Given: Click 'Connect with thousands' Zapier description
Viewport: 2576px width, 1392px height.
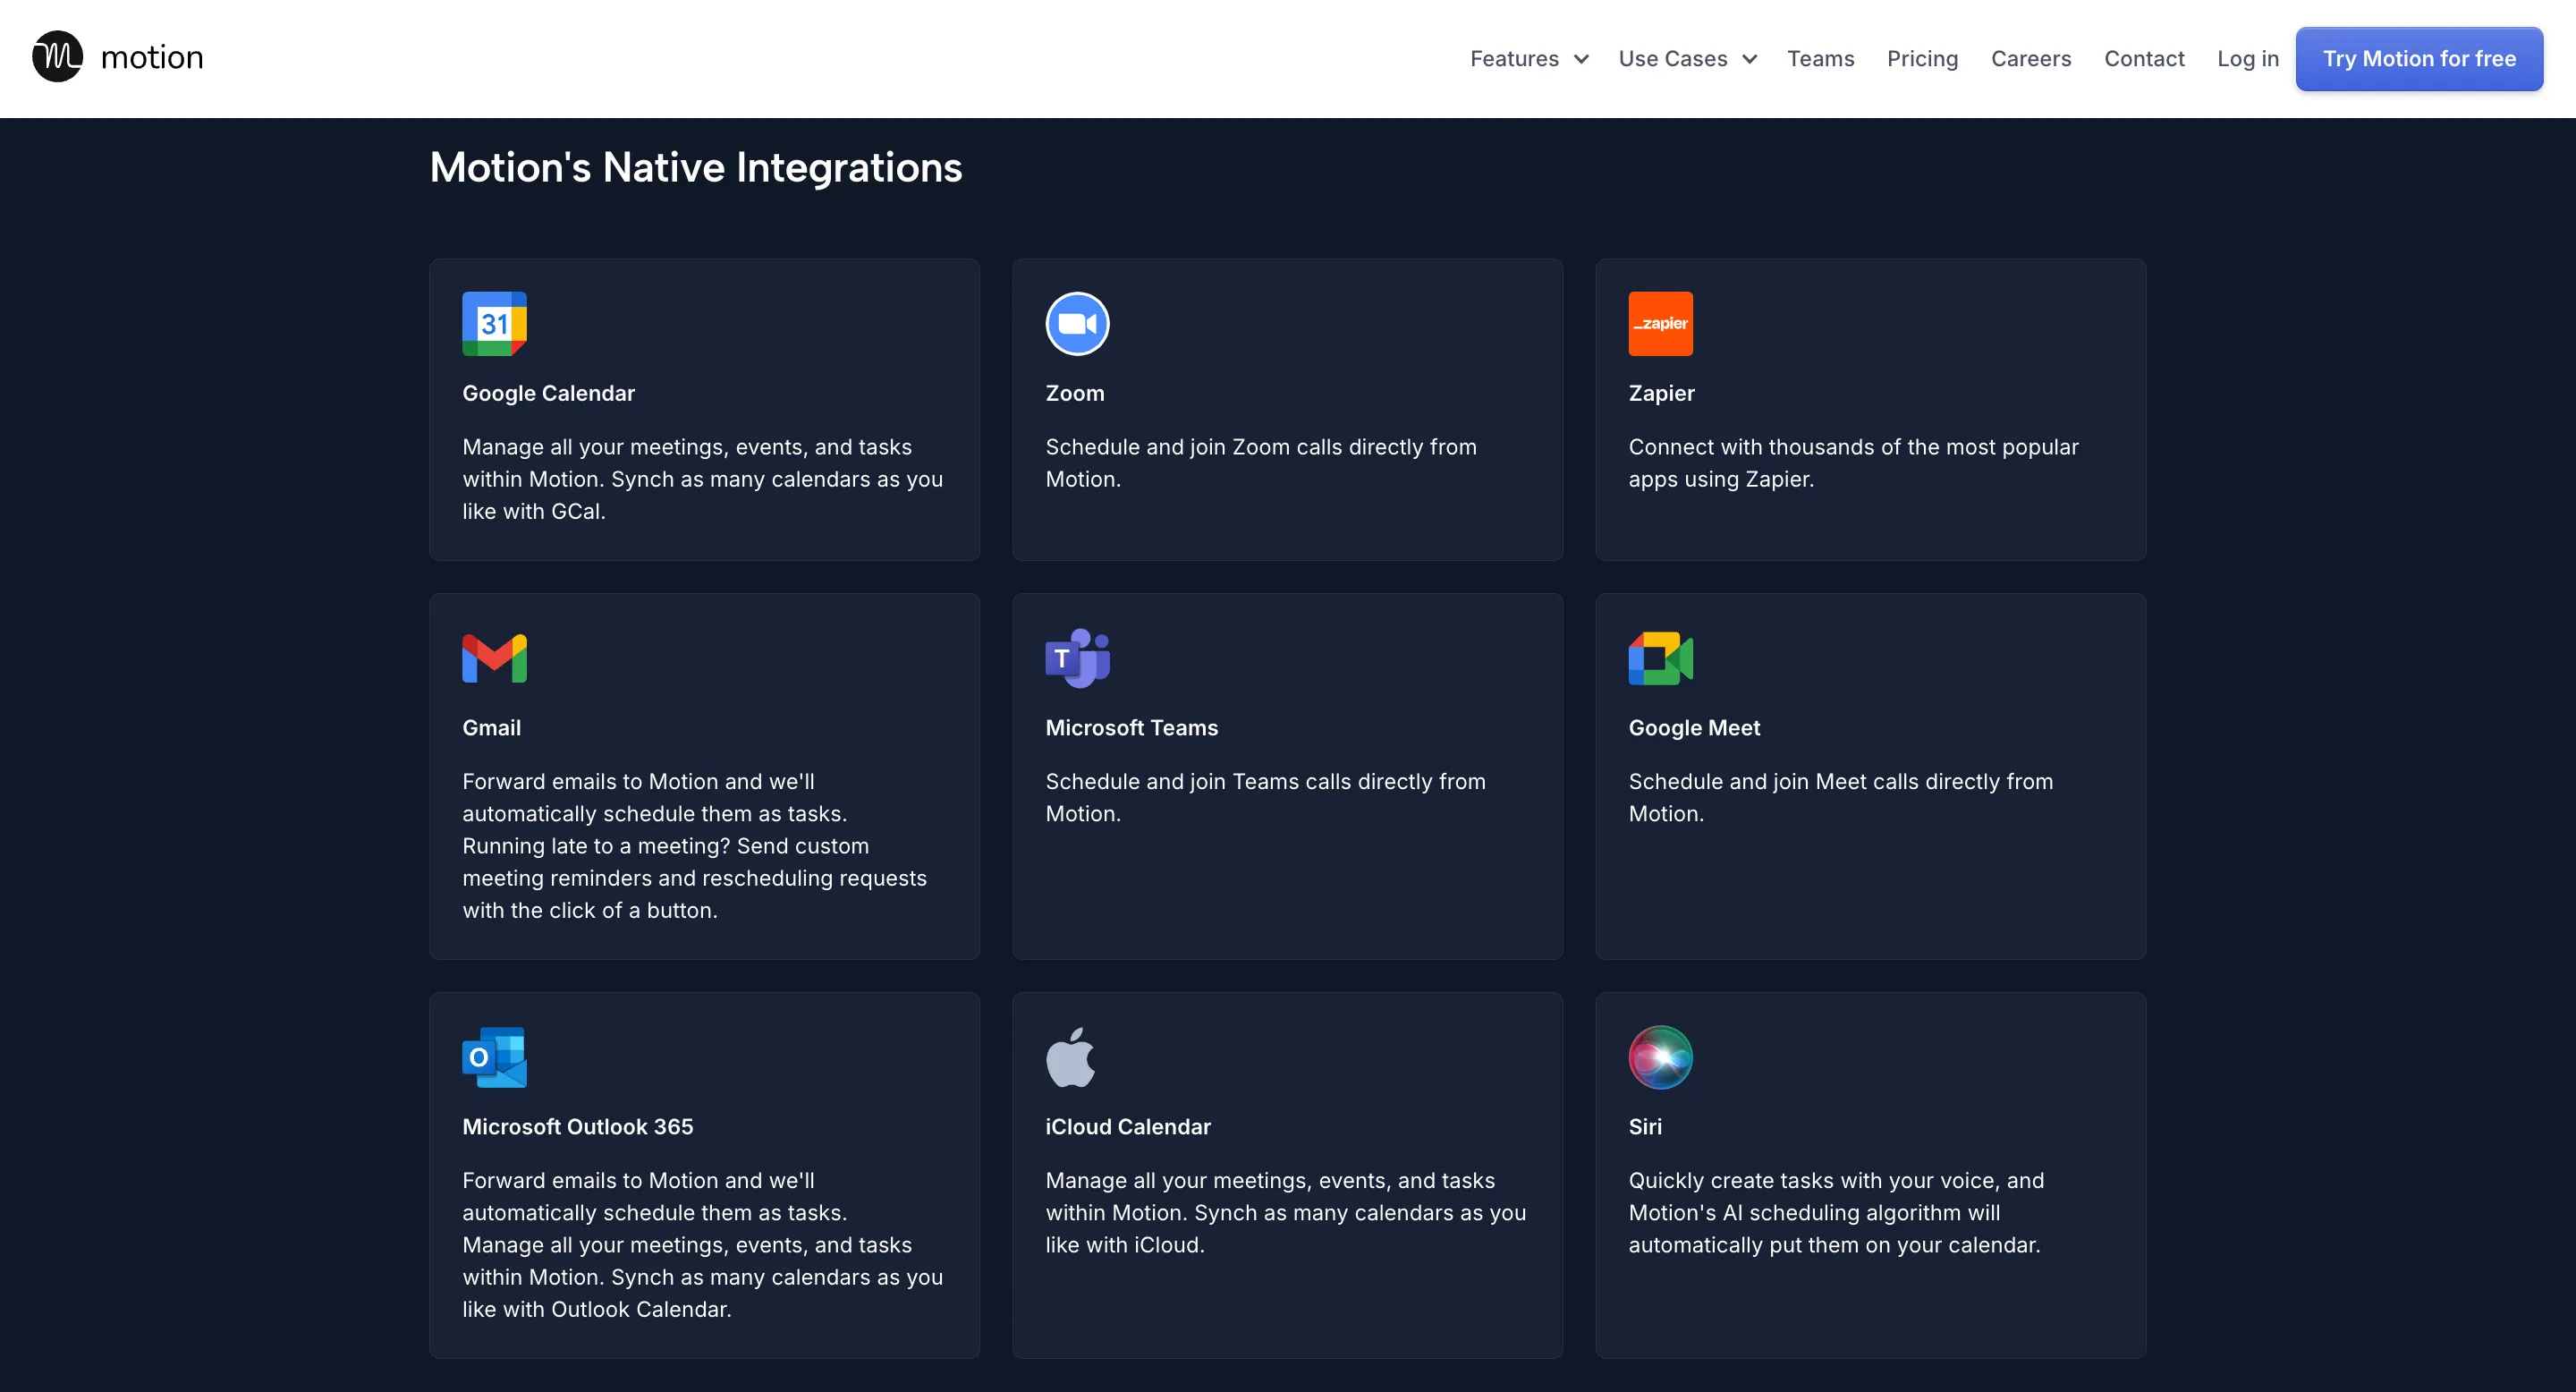Looking at the screenshot, I should (1853, 463).
